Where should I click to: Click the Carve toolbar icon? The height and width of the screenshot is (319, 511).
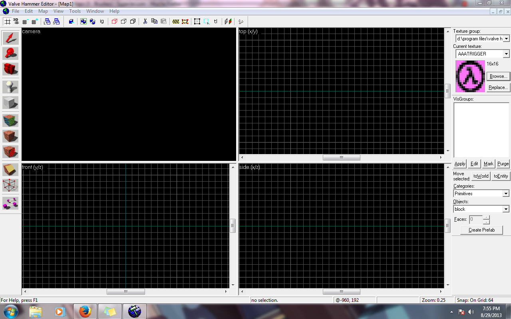(x=71, y=22)
